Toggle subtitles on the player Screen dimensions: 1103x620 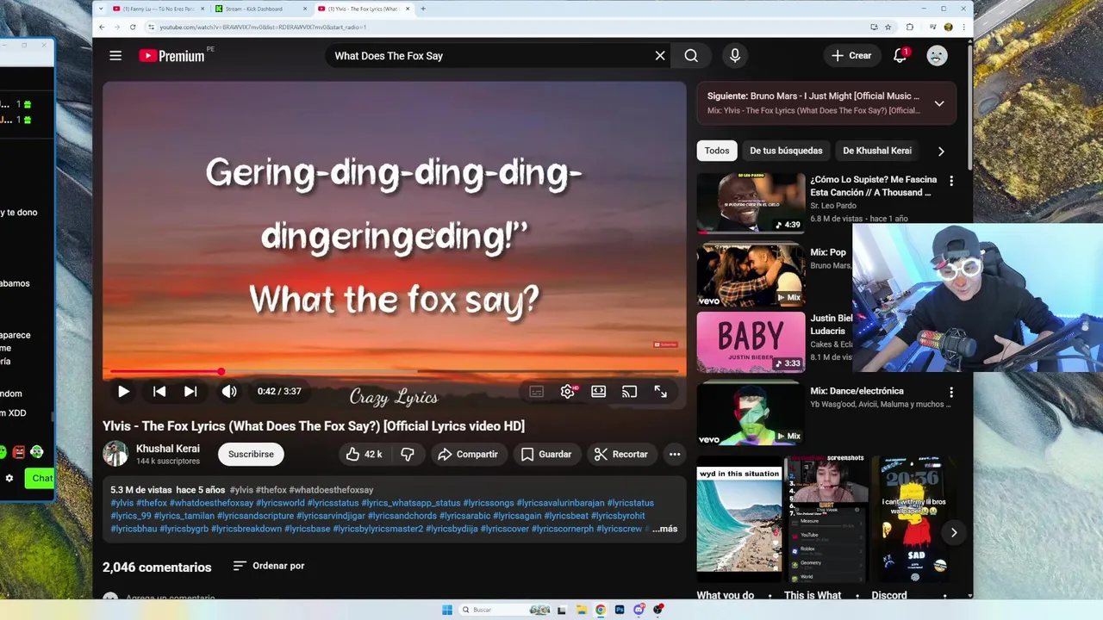pos(536,392)
